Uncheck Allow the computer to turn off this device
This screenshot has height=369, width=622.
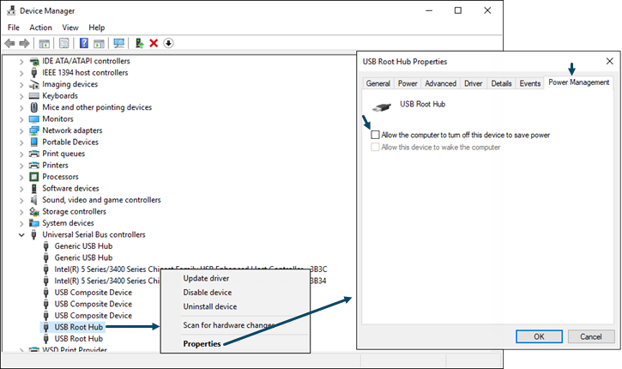click(x=375, y=135)
